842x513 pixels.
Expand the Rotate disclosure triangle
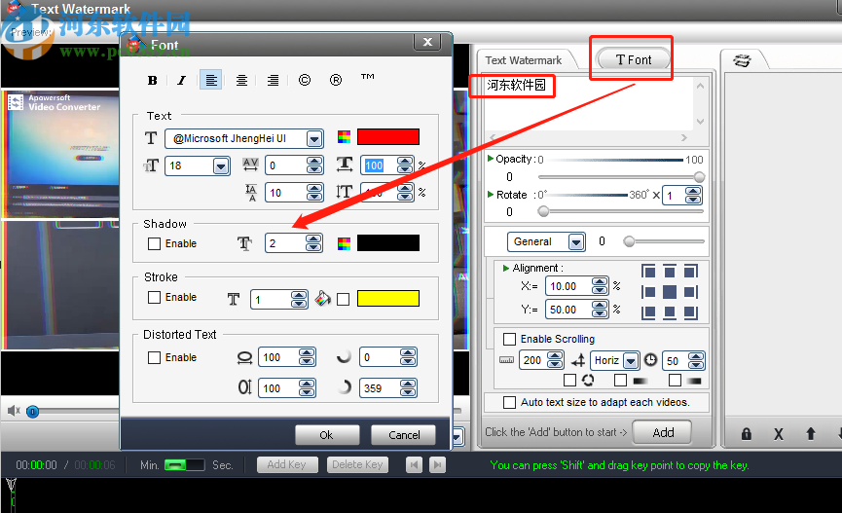point(491,195)
